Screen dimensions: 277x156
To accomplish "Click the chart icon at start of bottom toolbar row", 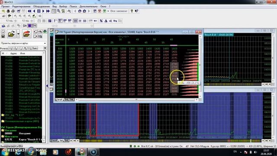I will pyautogui.click(x=3, y=26).
